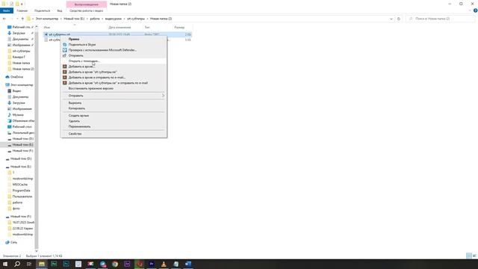Image resolution: width=478 pixels, height=269 pixels.
Task: Expand the Отправить submenu arrow
Action: (163, 96)
